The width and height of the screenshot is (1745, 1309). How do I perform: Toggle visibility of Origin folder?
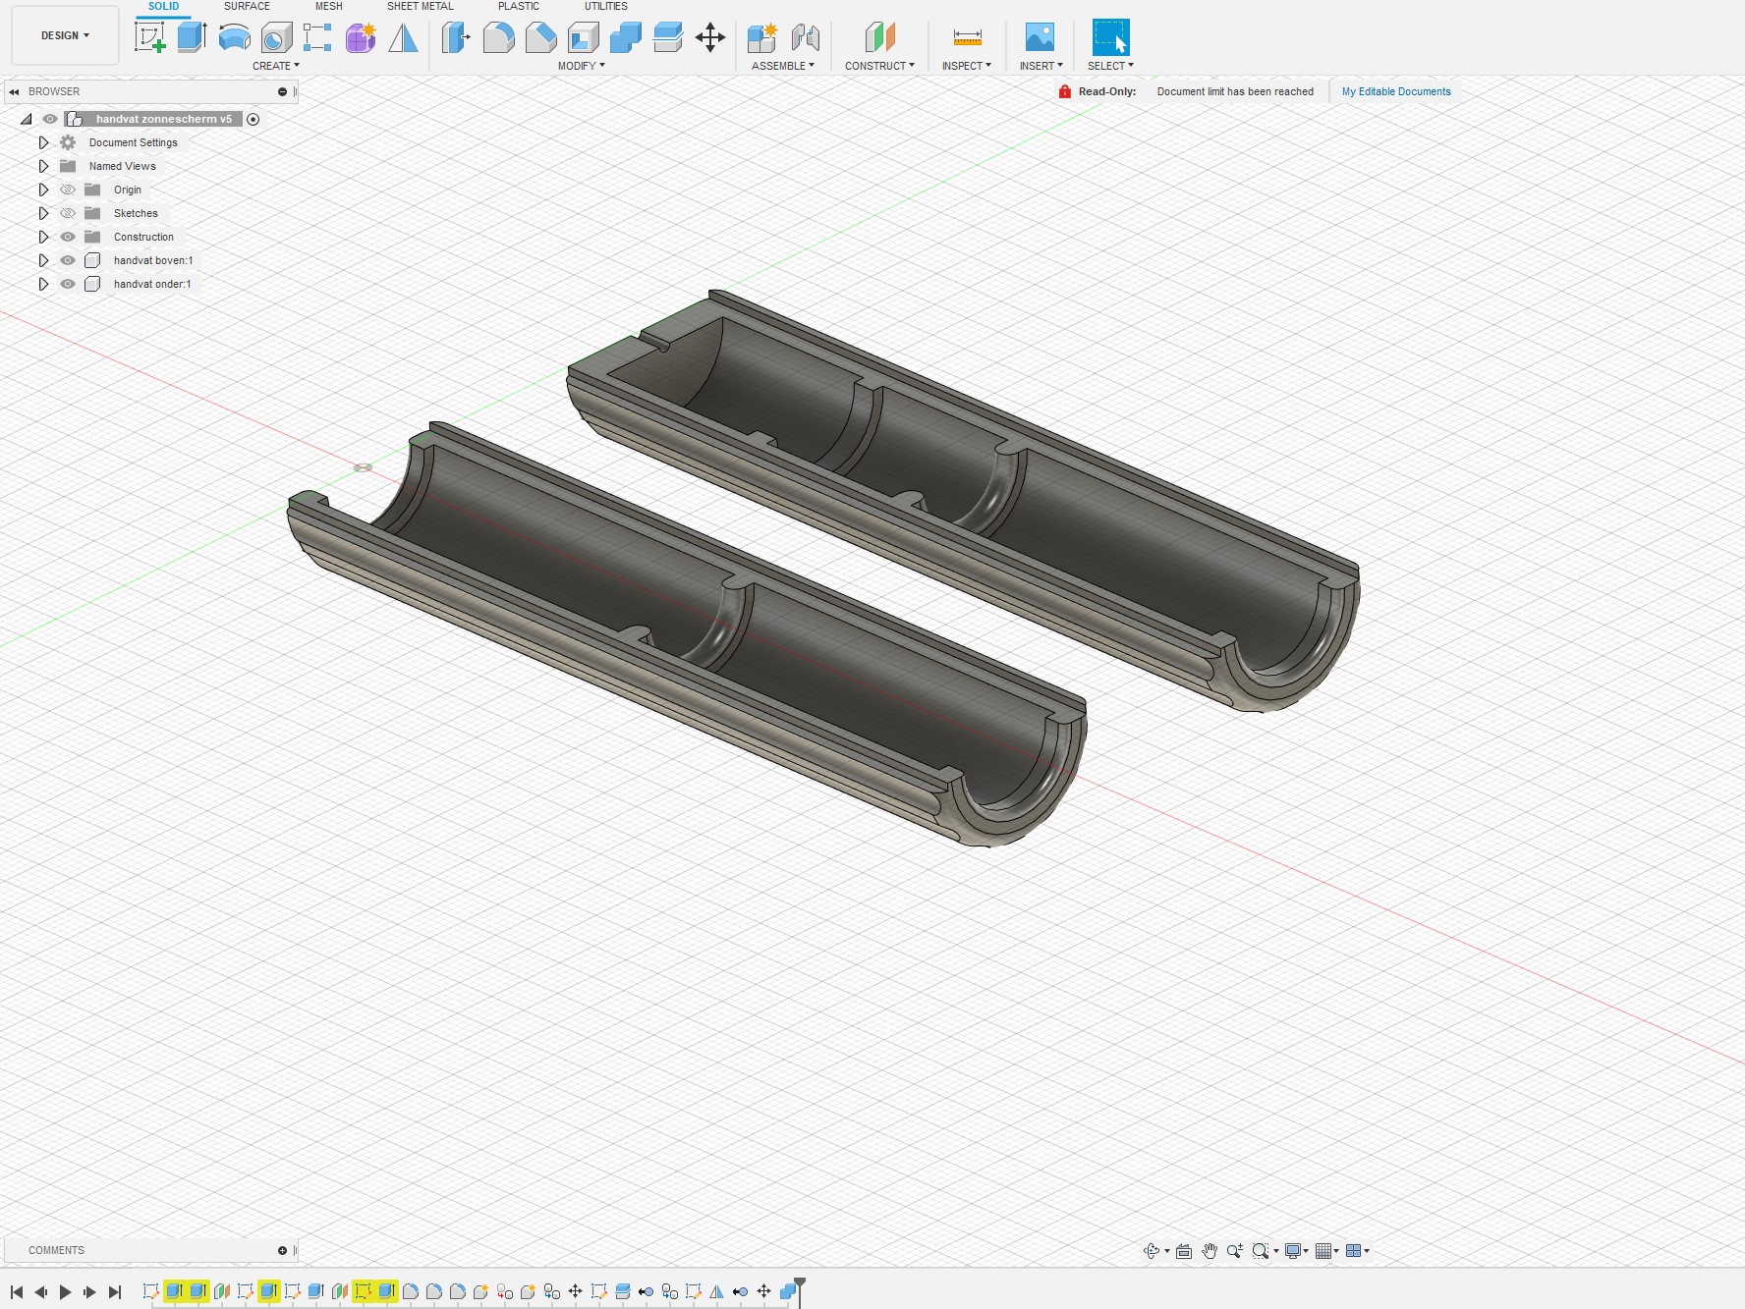tap(68, 190)
